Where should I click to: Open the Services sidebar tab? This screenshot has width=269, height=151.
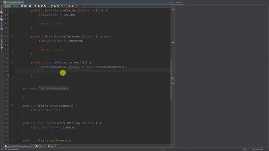coord(2,26)
